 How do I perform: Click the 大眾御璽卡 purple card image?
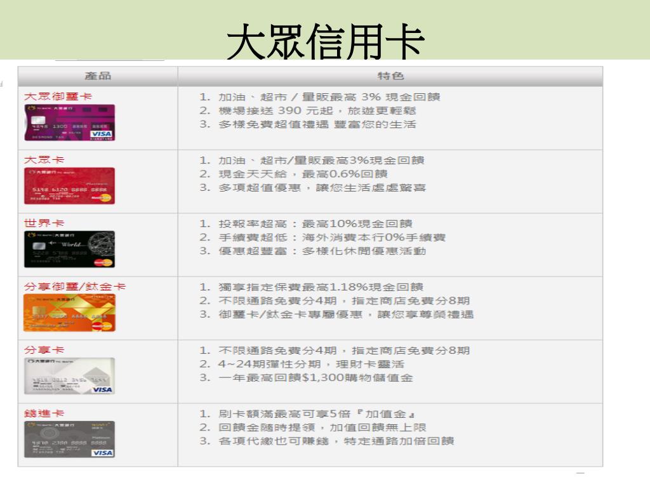point(70,122)
